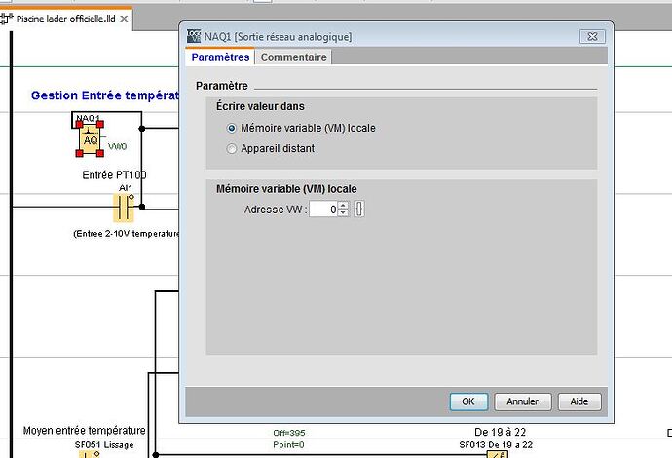The height and width of the screenshot is (458, 672).
Task: Confirm dialog with OK button
Action: [468, 401]
